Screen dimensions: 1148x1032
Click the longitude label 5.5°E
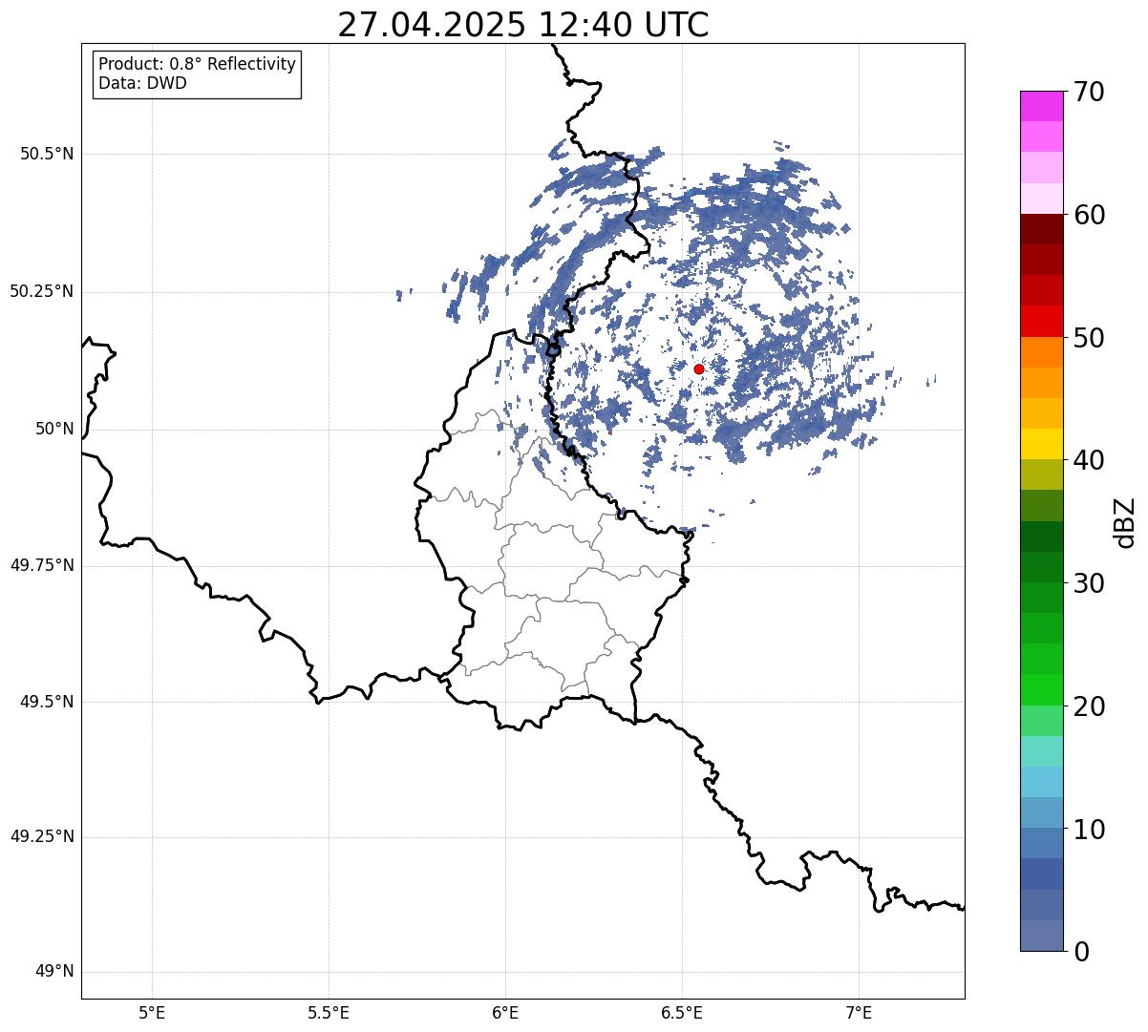pyautogui.click(x=329, y=1013)
